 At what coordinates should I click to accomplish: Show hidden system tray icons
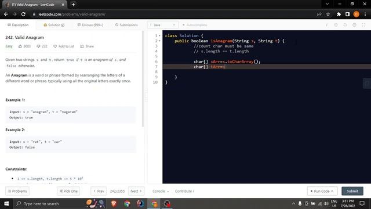pyautogui.click(x=293, y=204)
